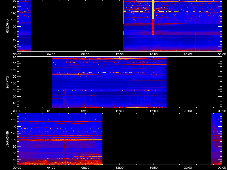Viewport: 227px width, 170px height.
Task: Select the 140 frequency label on San Vito axis
Action: pyautogui.click(x=14, y=70)
